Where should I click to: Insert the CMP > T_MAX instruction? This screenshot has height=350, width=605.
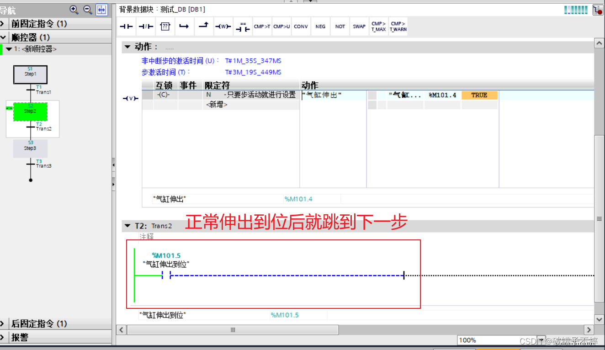pos(378,27)
